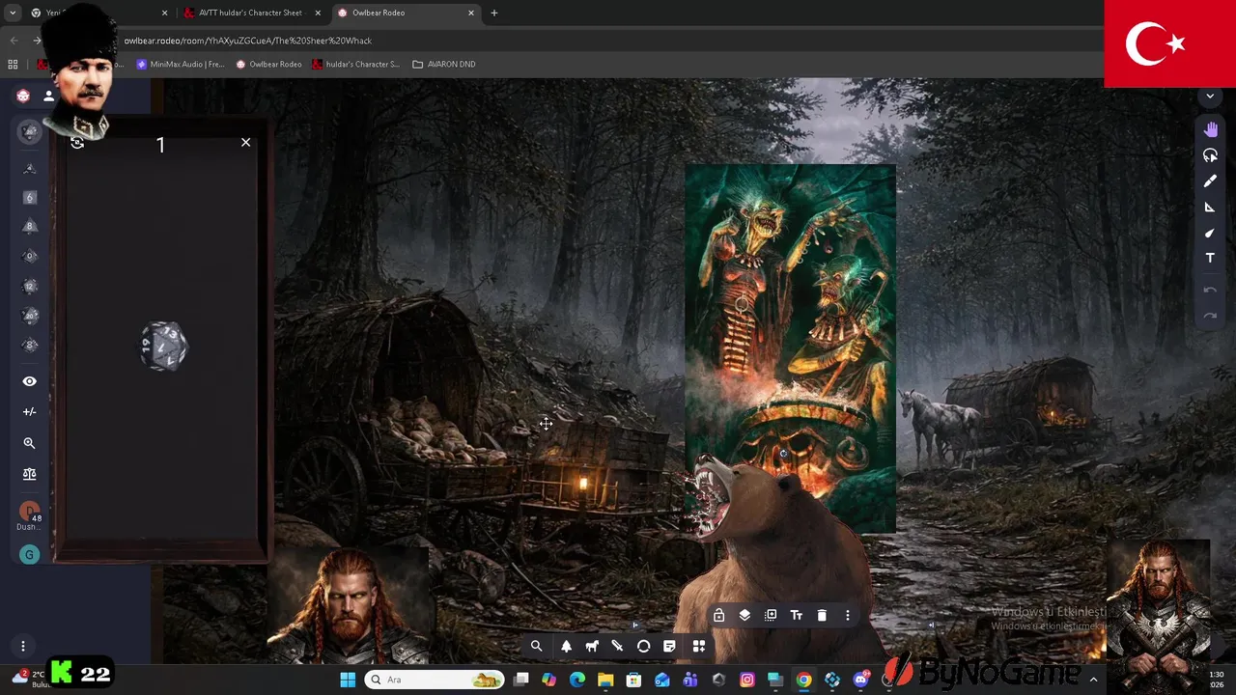This screenshot has height=695, width=1236.
Task: Click the Redo arrow
Action: coord(1211,316)
